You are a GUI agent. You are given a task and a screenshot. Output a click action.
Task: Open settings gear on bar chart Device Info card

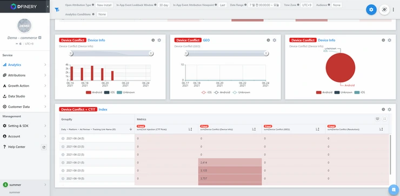(159, 40)
